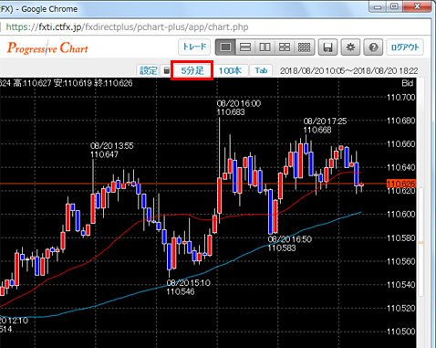Image resolution: width=436 pixels, height=348 pixels.
Task: Click the ログアウト logout button
Action: point(405,47)
